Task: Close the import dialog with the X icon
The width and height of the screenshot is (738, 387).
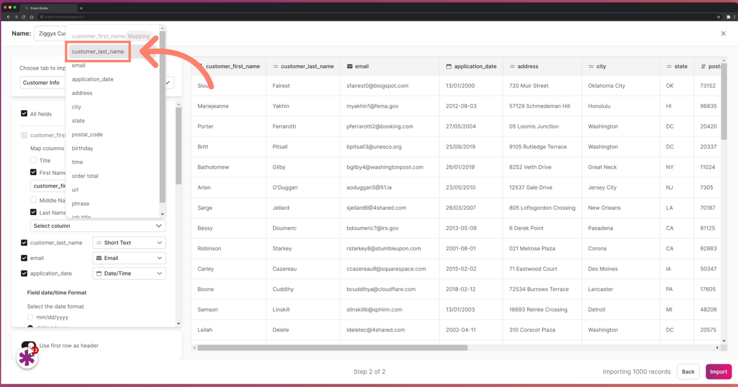Action: pos(723,33)
